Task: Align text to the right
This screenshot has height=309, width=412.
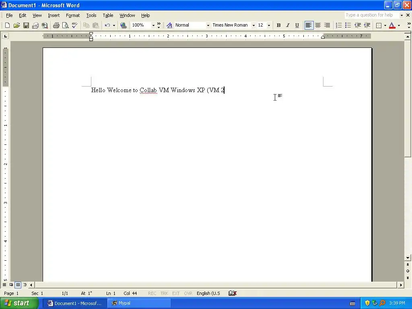Action: (x=327, y=25)
